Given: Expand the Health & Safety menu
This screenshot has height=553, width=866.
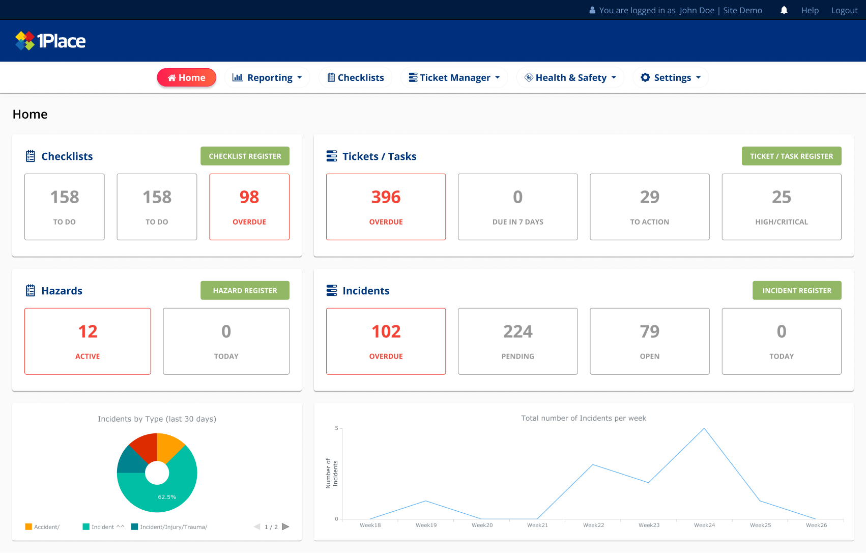Looking at the screenshot, I should tap(570, 77).
